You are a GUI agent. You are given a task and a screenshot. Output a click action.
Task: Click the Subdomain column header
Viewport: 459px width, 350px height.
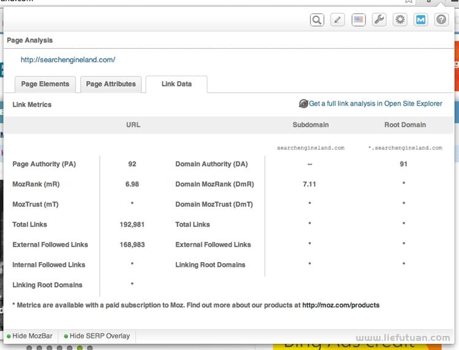click(310, 125)
